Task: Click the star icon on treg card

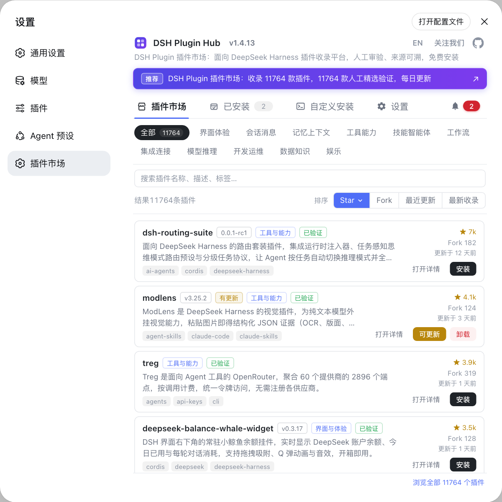Action: 457,362
